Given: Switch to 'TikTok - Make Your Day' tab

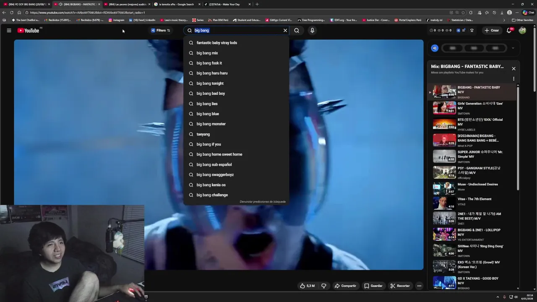Looking at the screenshot, I should click(x=227, y=4).
